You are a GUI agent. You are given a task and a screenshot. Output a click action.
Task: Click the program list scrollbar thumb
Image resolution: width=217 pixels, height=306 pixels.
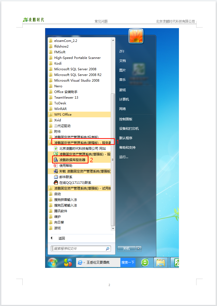click(x=113, y=160)
